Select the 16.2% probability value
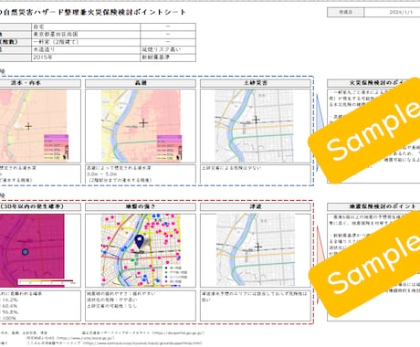The image size is (420, 347). 10,300
